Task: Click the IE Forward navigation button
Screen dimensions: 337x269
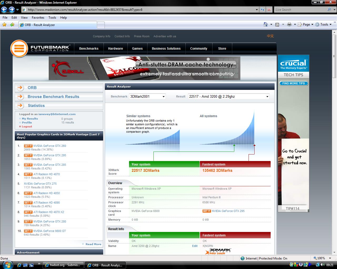Action: [x=12, y=10]
